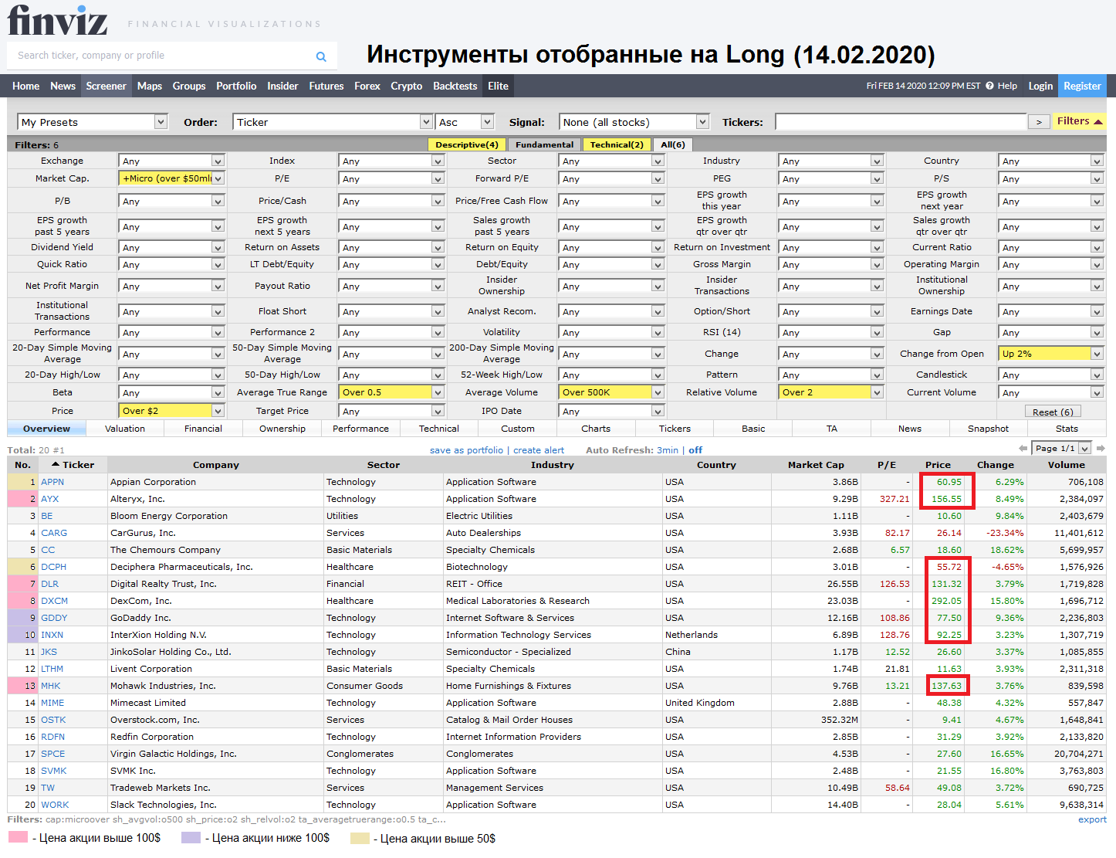1116x858 pixels.
Task: Open the Signal dropdown
Action: [x=634, y=122]
